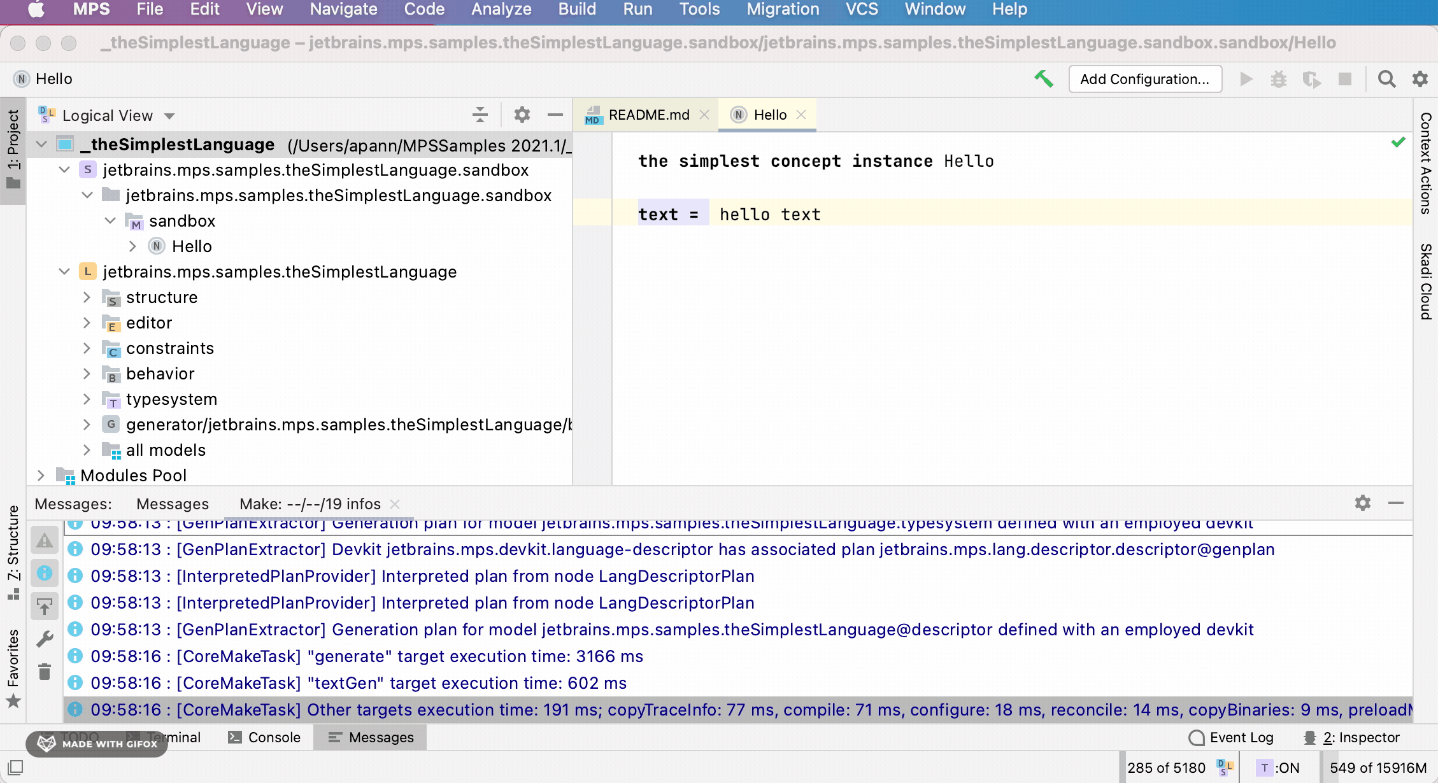Click the green Build hammer icon

coord(1043,79)
